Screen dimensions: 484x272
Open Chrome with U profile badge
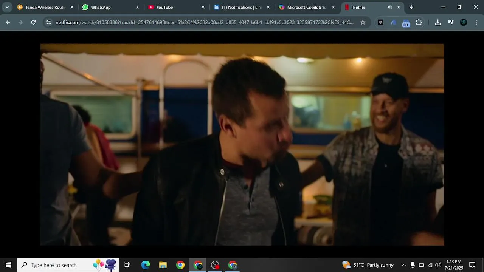233,265
